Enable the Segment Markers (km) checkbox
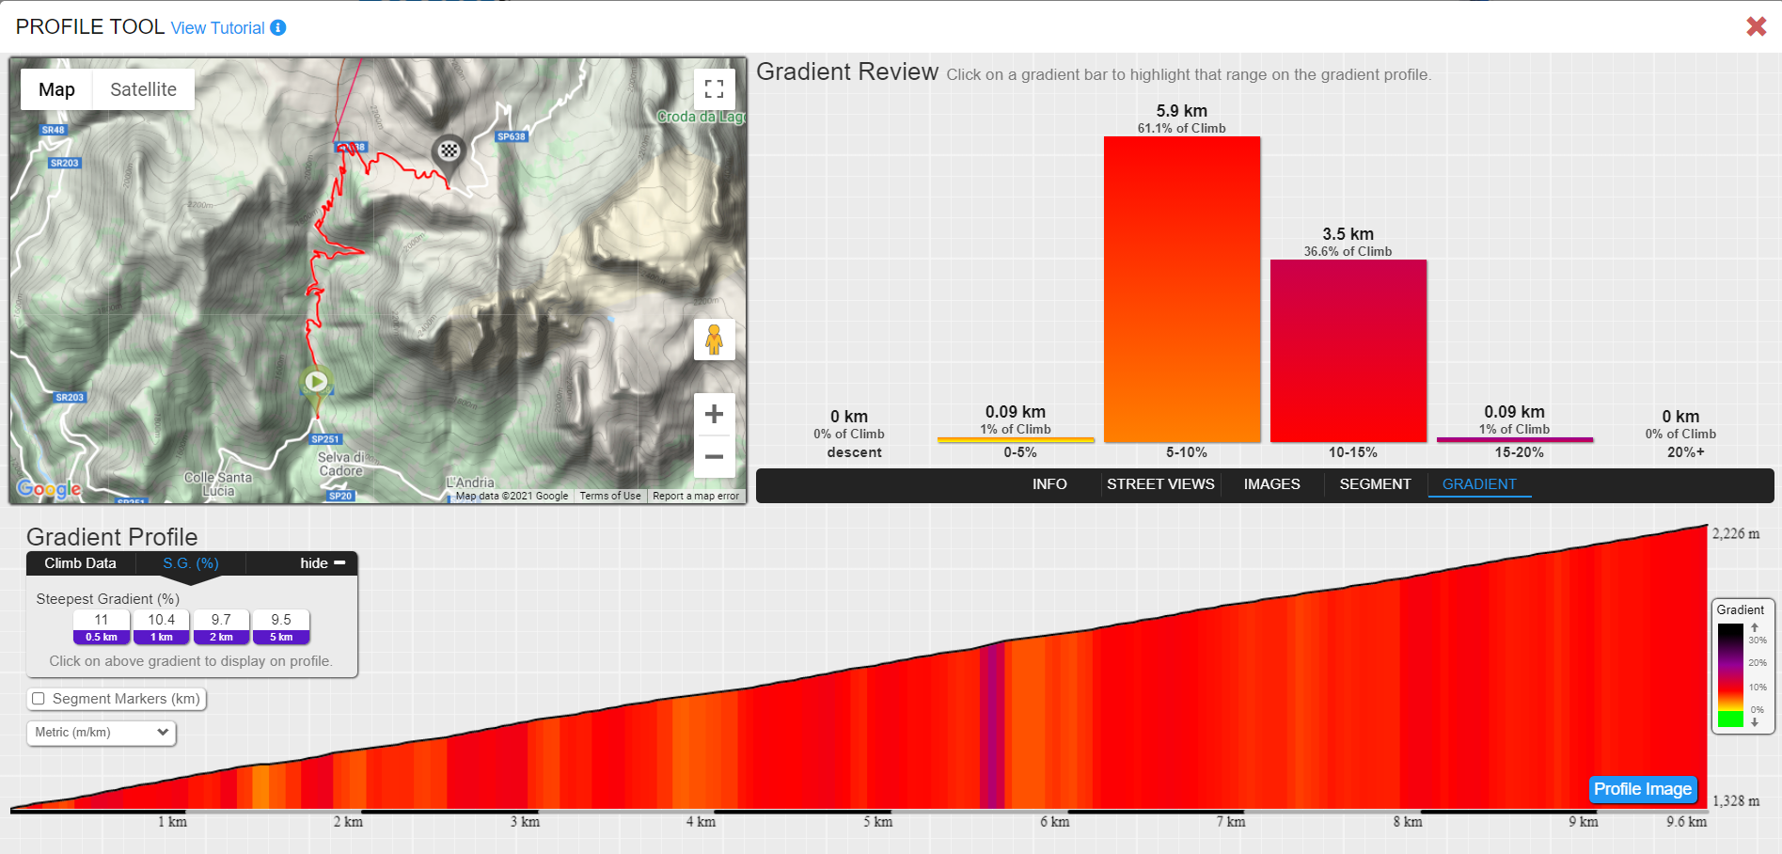 pyautogui.click(x=39, y=699)
